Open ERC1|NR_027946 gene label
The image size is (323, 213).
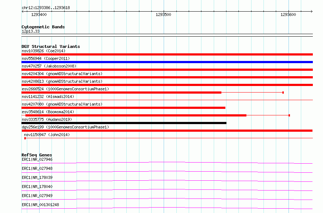(37, 159)
